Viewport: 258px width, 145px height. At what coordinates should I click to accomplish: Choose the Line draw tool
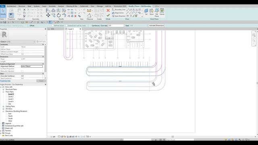(x=127, y=10)
